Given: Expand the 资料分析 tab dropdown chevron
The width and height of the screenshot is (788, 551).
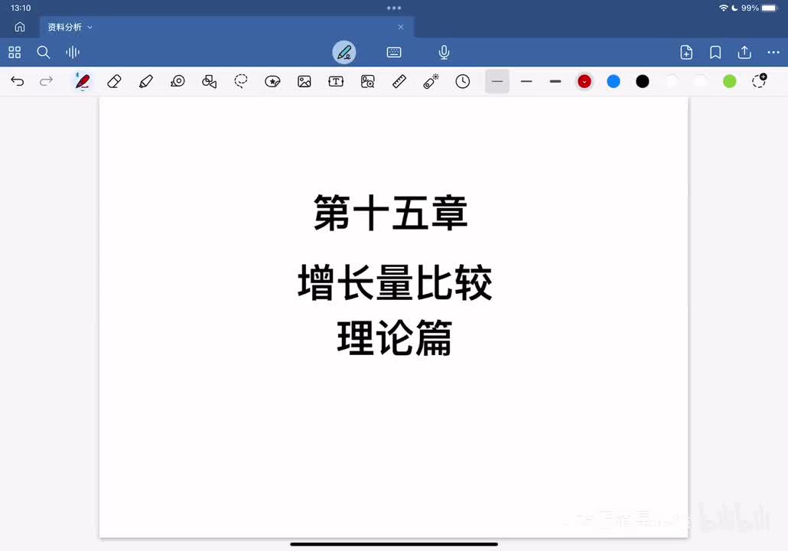Looking at the screenshot, I should click(x=90, y=27).
